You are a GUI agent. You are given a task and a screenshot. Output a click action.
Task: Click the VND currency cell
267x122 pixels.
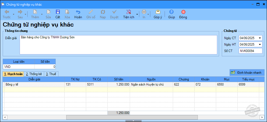click(19, 67)
